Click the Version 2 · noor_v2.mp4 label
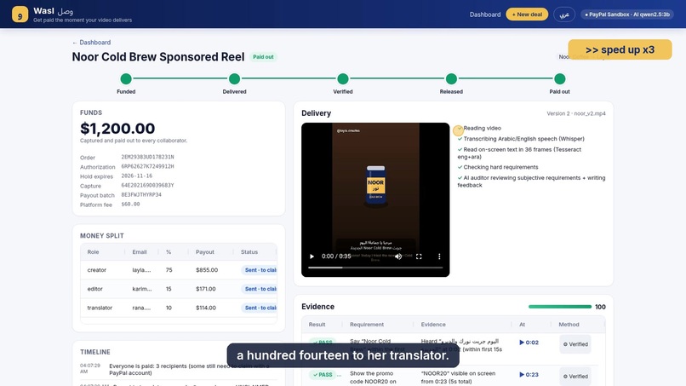686x386 pixels. pos(575,113)
